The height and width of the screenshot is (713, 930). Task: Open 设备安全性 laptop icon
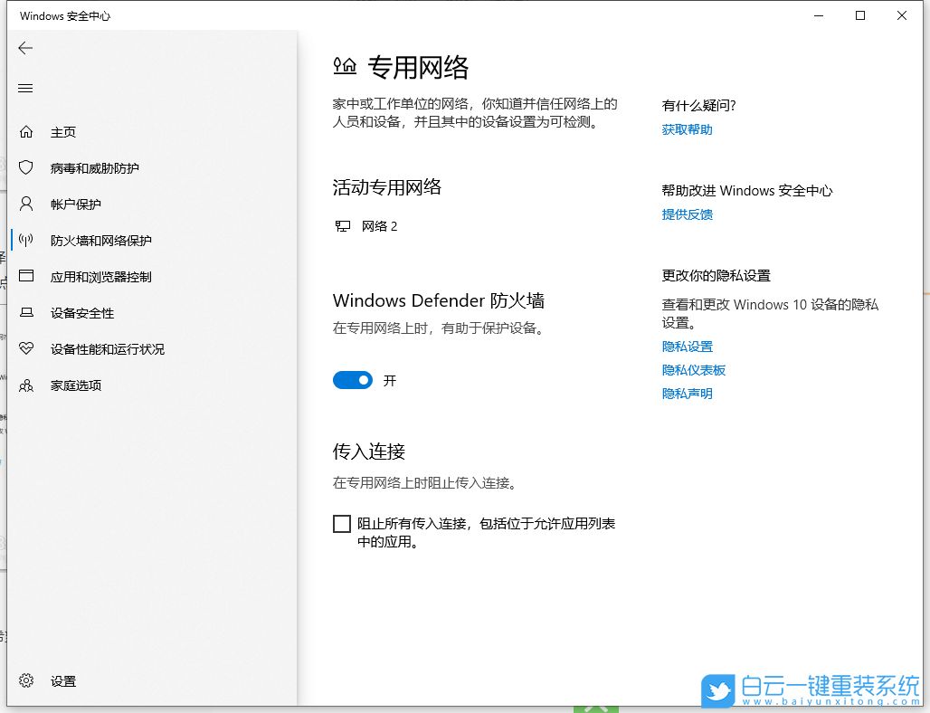coord(27,312)
